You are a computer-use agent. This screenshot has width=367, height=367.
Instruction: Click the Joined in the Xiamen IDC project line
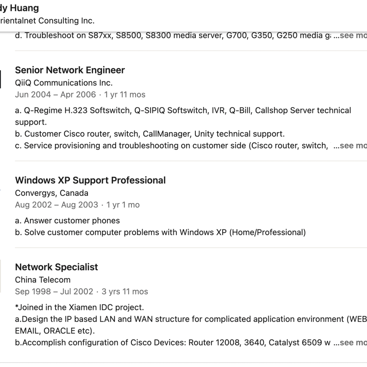click(79, 307)
